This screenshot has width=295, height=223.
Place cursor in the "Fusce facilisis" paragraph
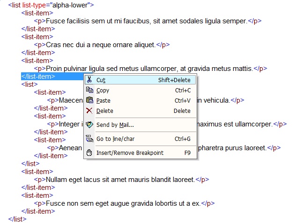(x=146, y=21)
